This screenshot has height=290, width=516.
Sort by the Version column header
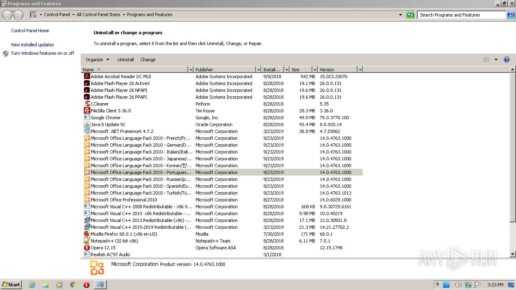pyautogui.click(x=338, y=70)
